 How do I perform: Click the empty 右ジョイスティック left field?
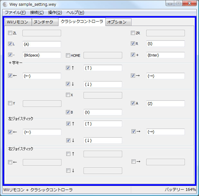tap(42, 162)
